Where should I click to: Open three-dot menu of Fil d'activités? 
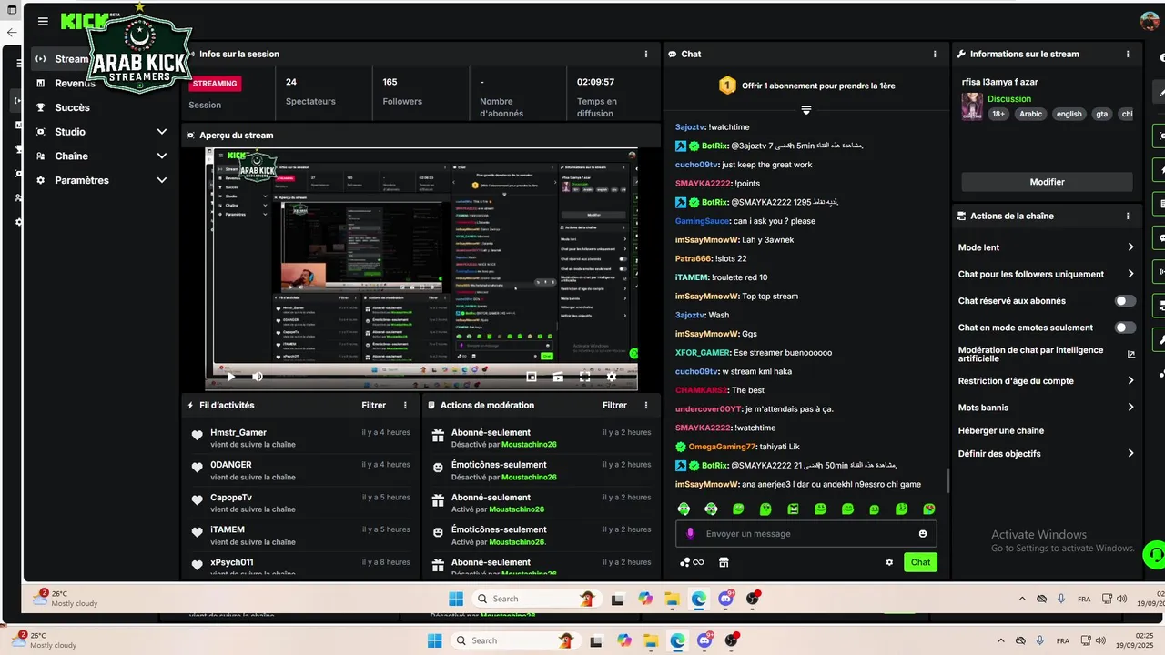[x=405, y=405]
